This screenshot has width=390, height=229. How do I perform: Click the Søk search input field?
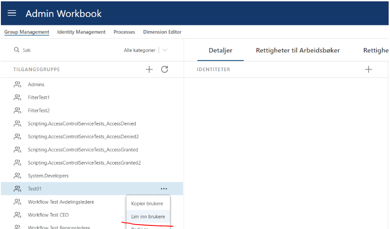click(x=67, y=50)
